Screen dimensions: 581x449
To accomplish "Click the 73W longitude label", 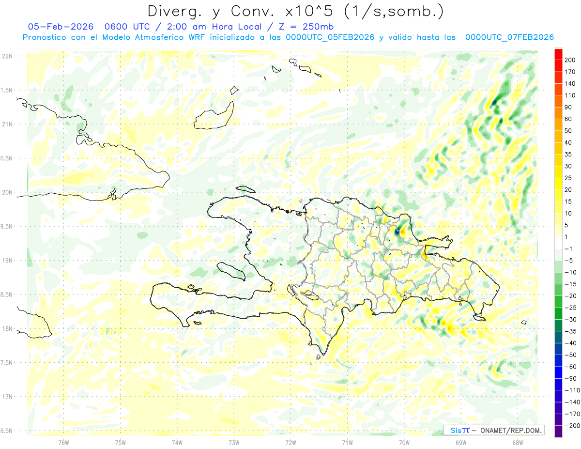I will coord(233,442).
